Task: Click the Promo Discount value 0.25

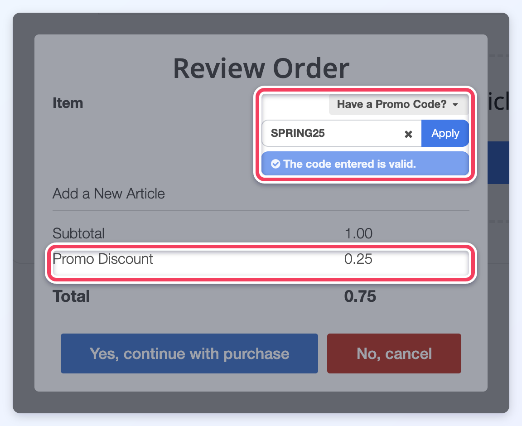Action: (358, 259)
